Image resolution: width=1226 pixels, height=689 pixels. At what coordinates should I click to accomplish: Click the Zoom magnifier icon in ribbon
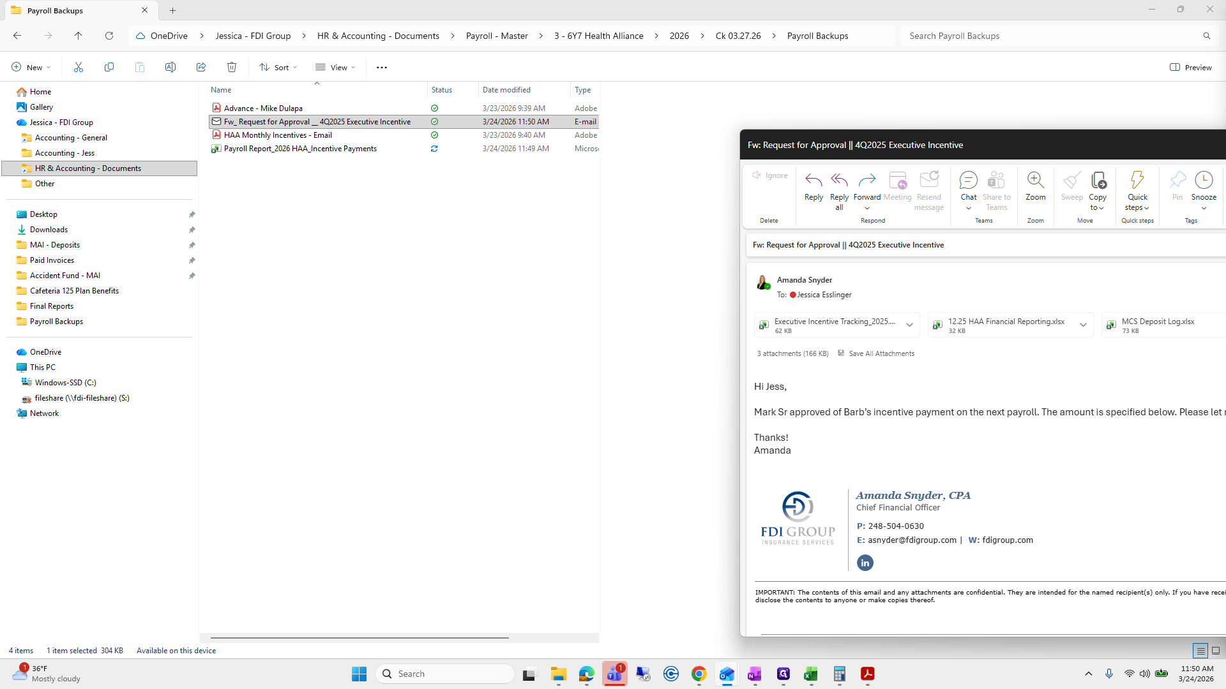tap(1035, 181)
